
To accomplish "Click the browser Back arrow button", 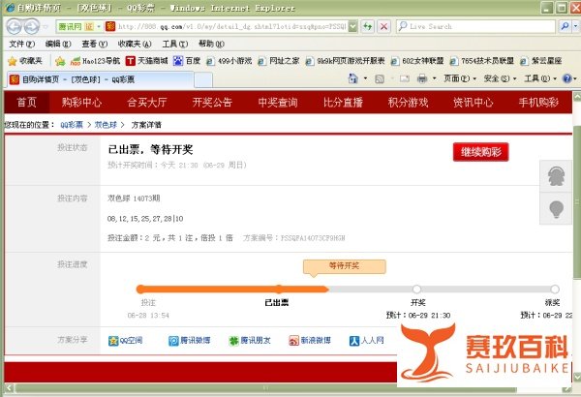I will [15, 27].
